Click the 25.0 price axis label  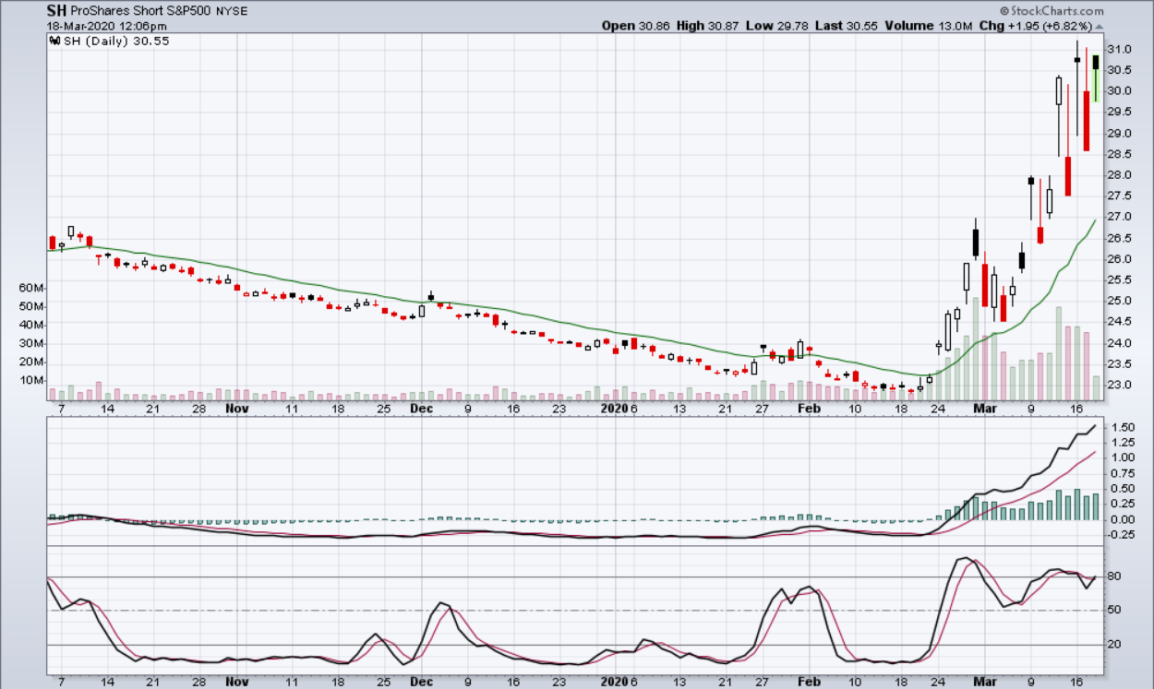pos(1120,301)
